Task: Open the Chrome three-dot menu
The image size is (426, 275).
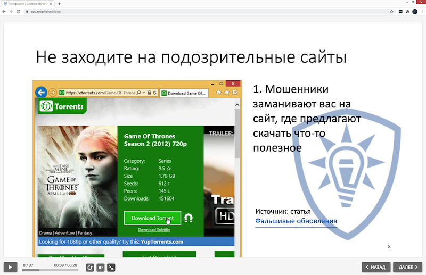Action: point(422,11)
